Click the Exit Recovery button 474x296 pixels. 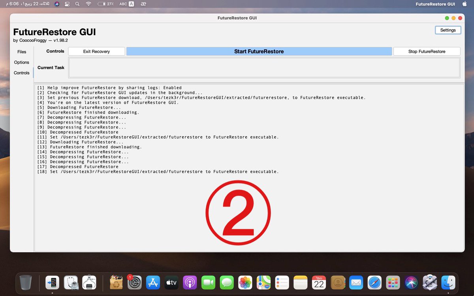point(96,51)
